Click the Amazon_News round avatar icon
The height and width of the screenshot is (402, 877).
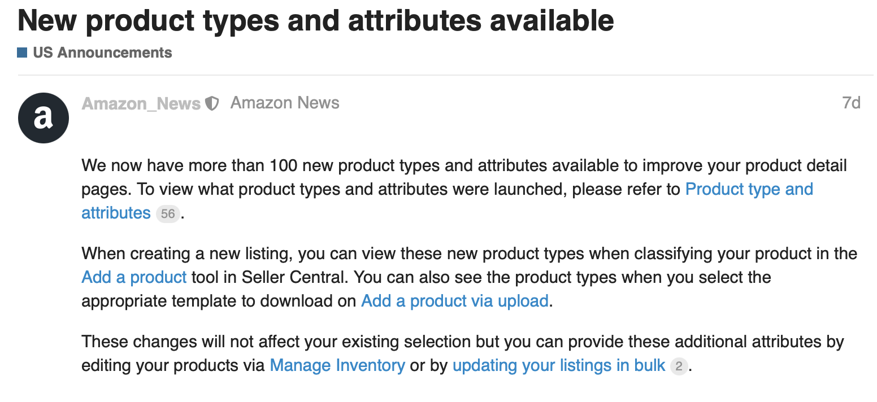(44, 118)
